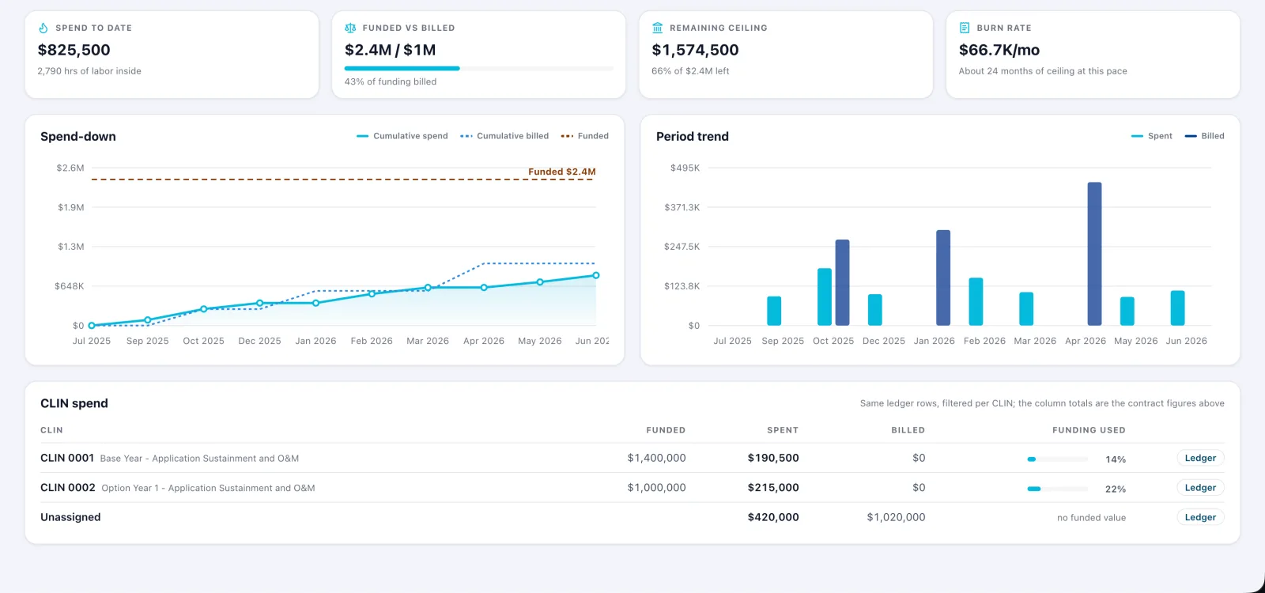Click the Oct 2025 cyan spent bar

(825, 296)
